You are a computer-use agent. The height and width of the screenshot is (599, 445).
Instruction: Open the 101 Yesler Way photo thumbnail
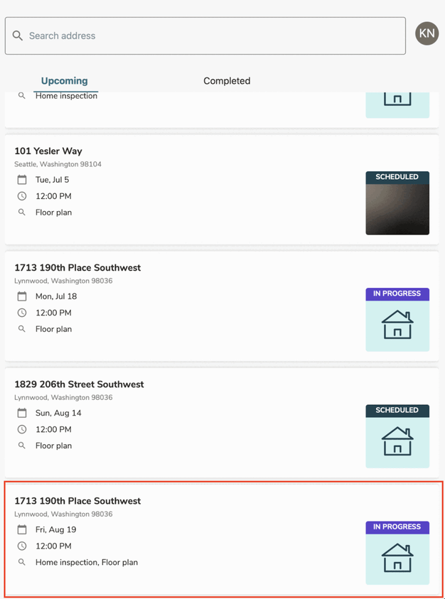tap(397, 208)
